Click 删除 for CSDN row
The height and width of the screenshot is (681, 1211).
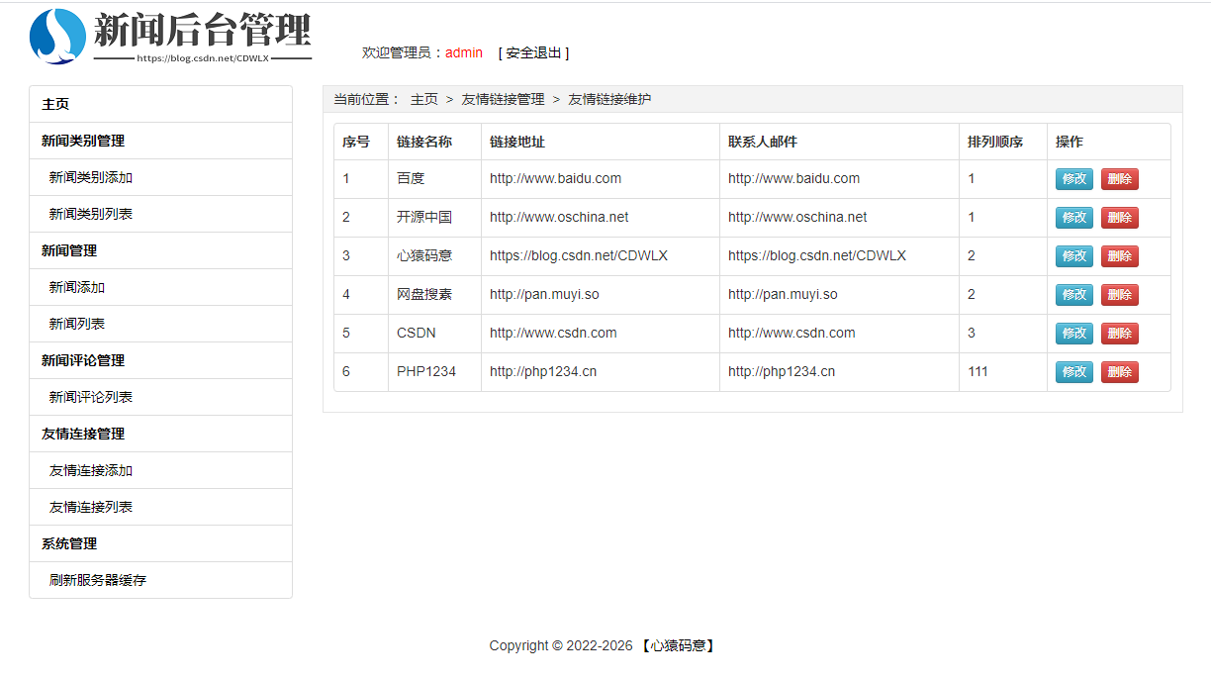[1119, 333]
